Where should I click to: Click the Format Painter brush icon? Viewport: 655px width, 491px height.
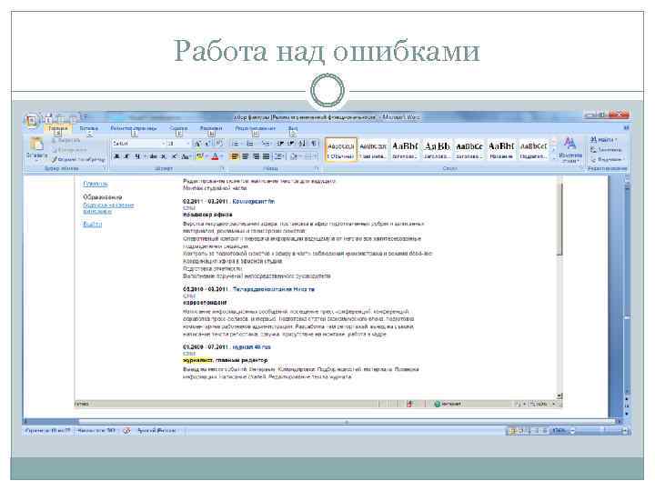tap(55, 159)
